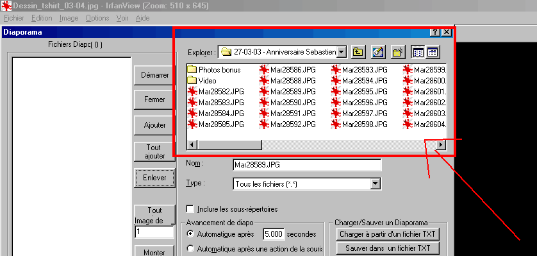
Task: Select file Mar28582.JPG
Action: pos(216,92)
